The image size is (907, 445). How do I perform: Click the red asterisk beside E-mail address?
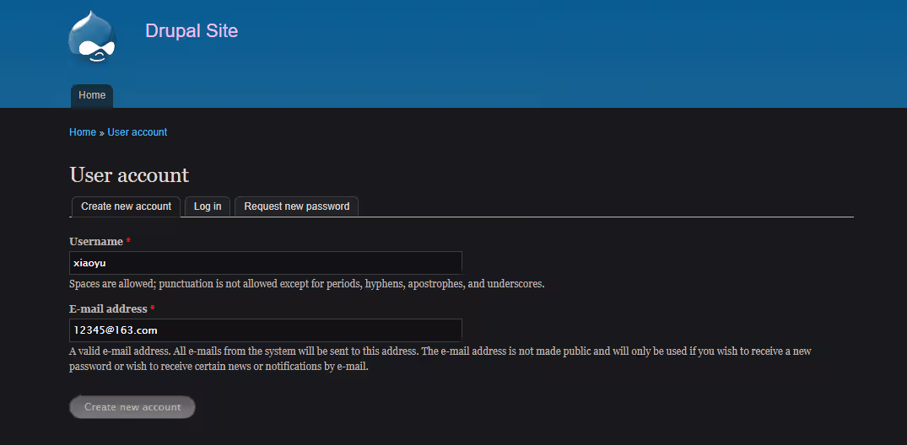pos(153,309)
